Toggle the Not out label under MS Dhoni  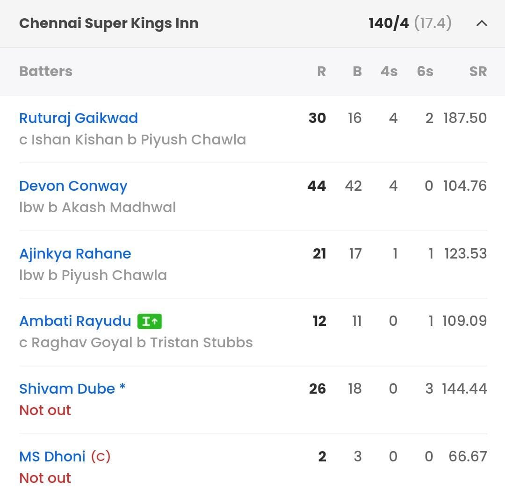45,478
